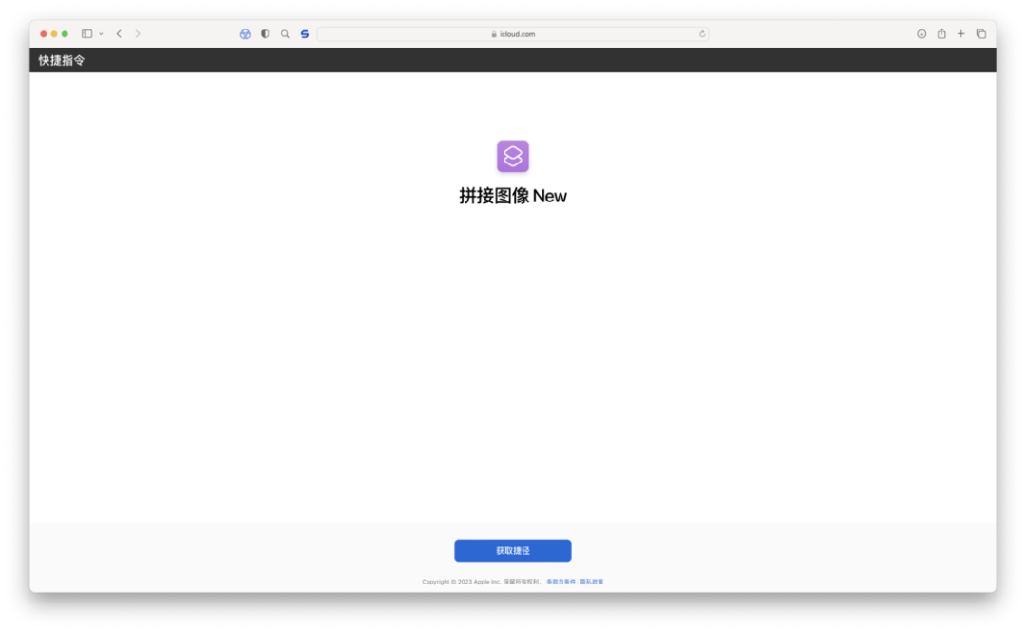Screen dimensions: 1026x632
Task: Open the blue S extension icon
Action: click(305, 34)
